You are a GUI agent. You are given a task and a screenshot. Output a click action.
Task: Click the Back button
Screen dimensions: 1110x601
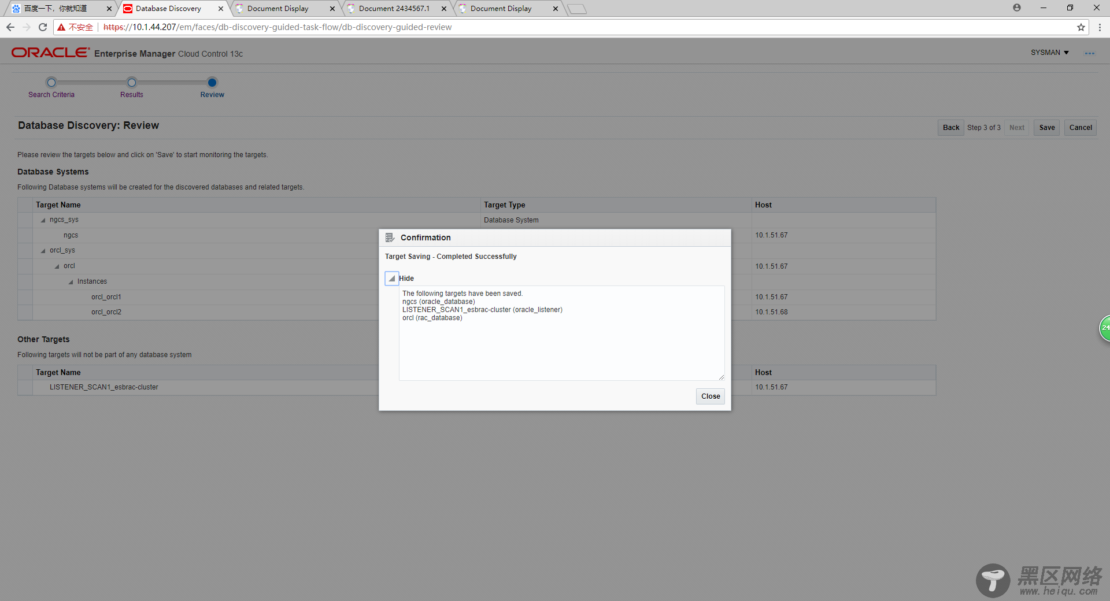(951, 128)
